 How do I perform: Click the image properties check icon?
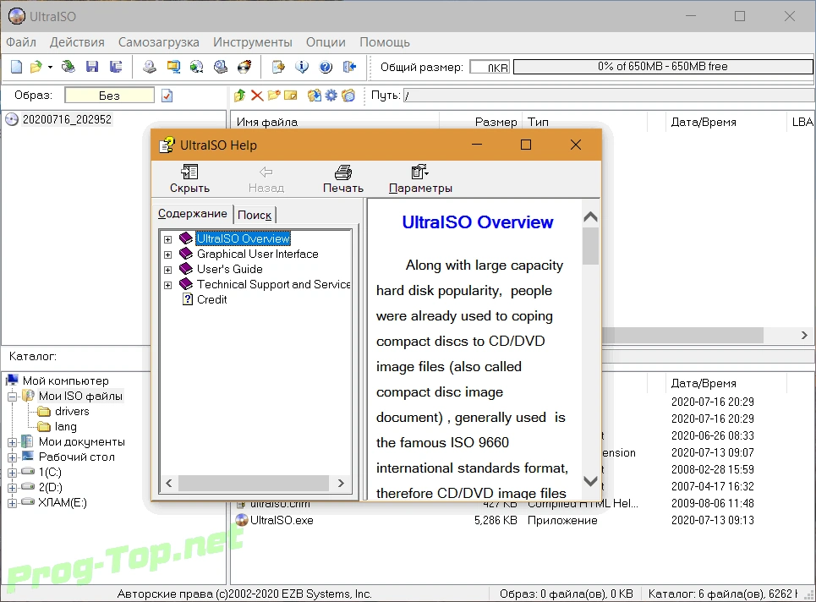(167, 96)
